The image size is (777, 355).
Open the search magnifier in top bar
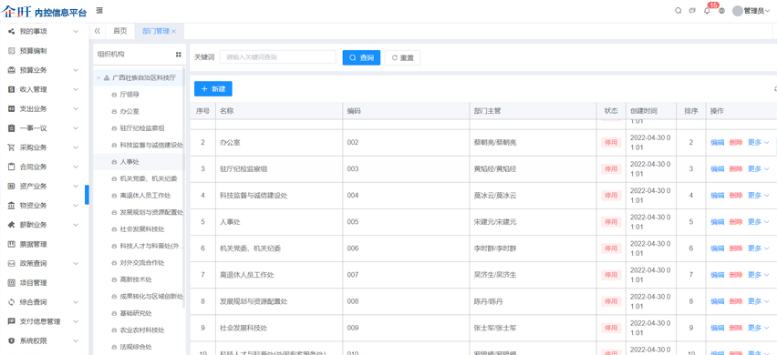[x=678, y=11]
